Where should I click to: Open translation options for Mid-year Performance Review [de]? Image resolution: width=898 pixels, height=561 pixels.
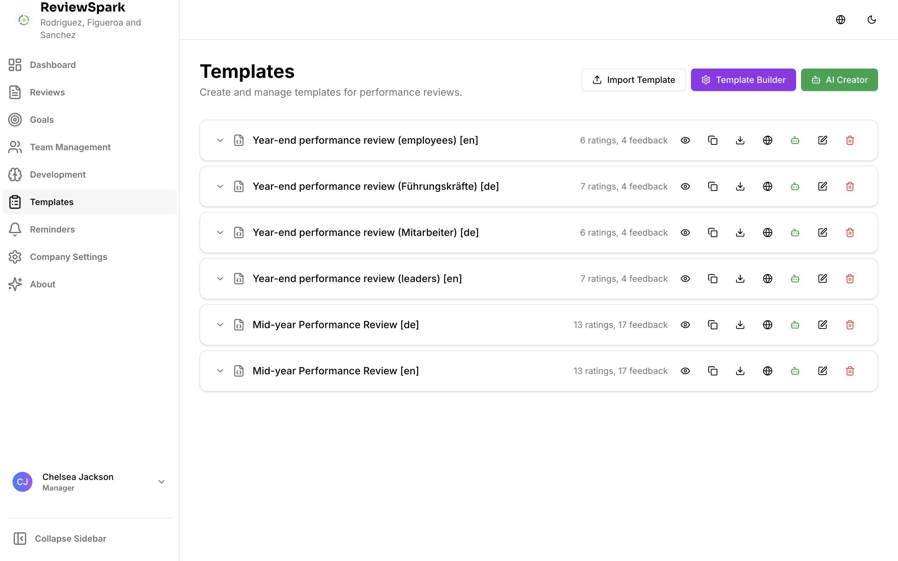pos(768,325)
